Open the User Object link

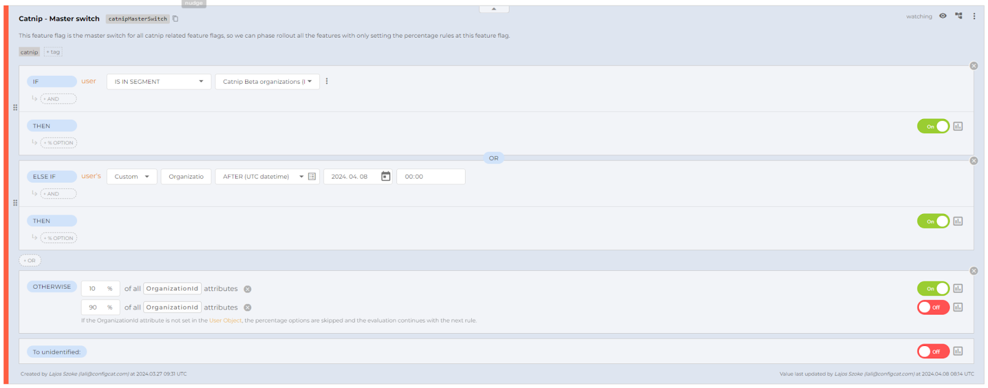click(x=225, y=321)
